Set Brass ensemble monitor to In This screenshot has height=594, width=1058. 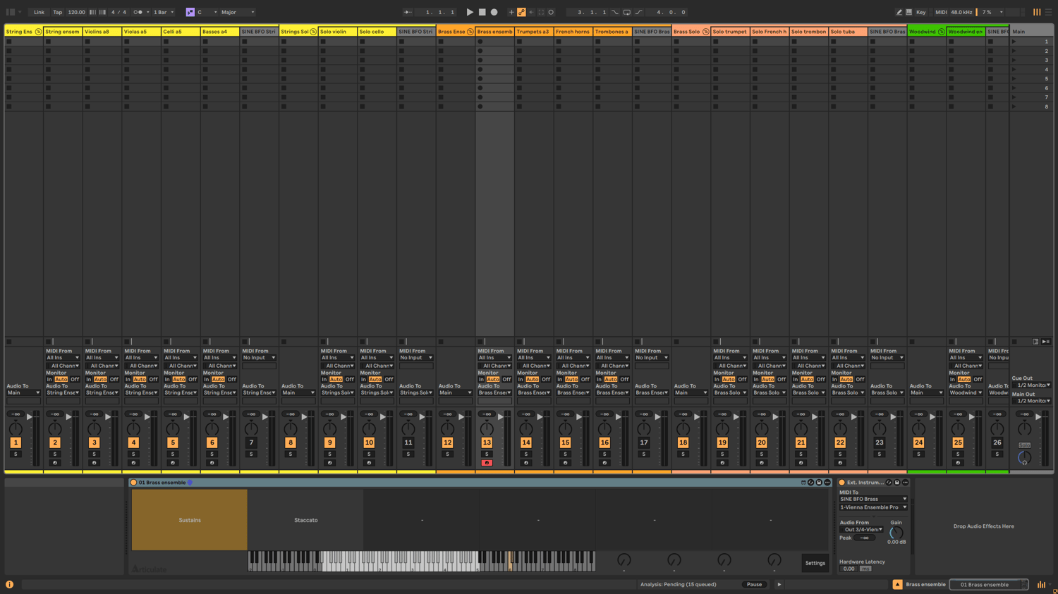[x=481, y=379]
